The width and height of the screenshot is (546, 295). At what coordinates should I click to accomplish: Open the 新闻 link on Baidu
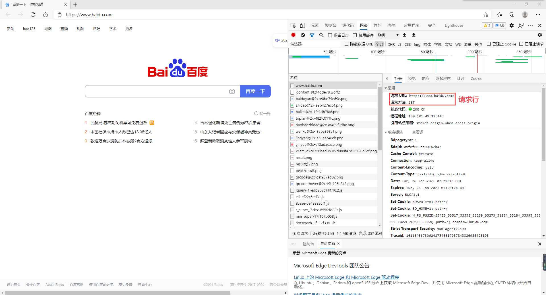[x=11, y=29]
